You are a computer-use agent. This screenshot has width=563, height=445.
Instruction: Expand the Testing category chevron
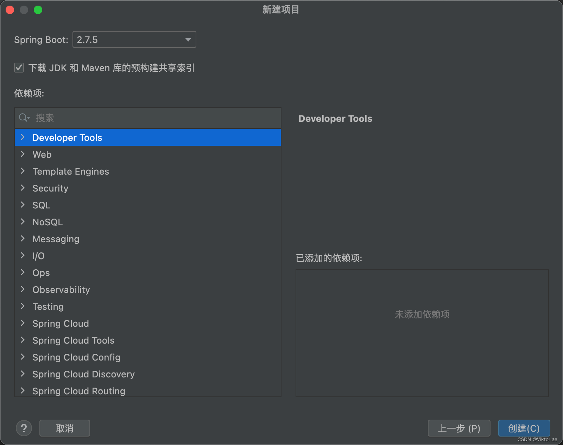coord(23,306)
